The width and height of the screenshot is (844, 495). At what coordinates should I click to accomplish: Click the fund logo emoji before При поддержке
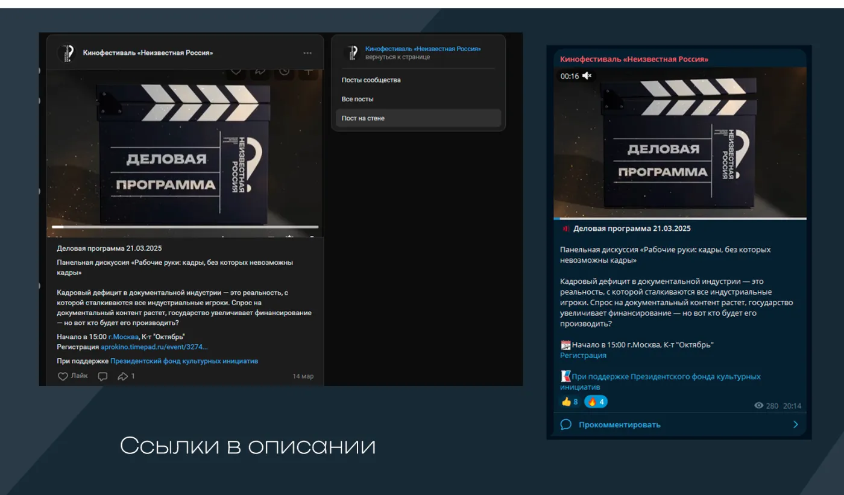(x=565, y=376)
